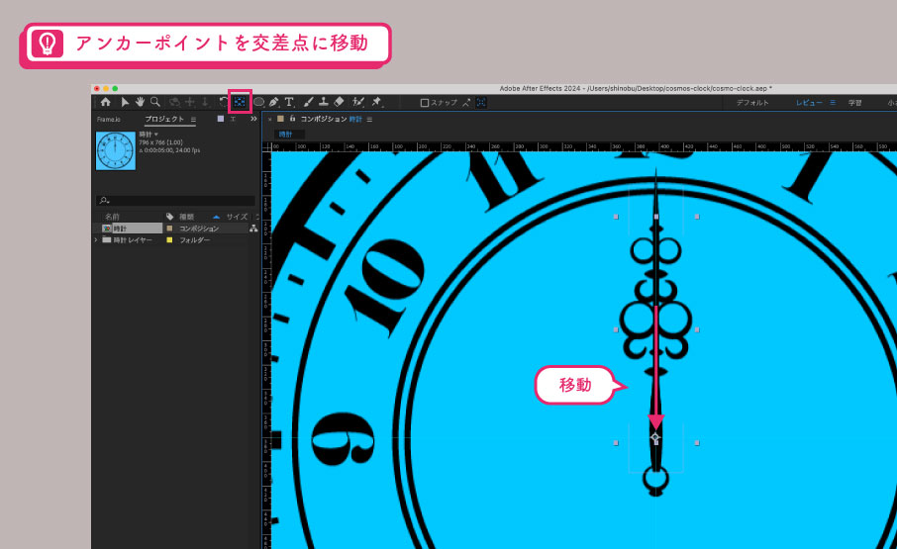This screenshot has height=549, width=897.
Task: Select the Type tool
Action: (x=289, y=102)
